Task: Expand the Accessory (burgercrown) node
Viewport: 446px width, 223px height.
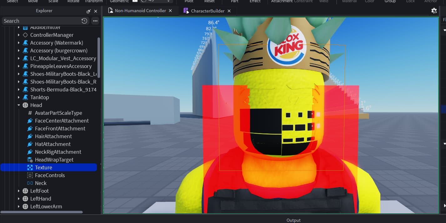Action: (19, 51)
